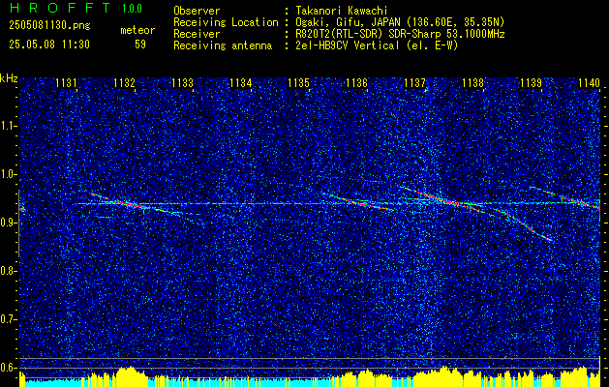Click time marker 1133
609x387 pixels.
(183, 82)
